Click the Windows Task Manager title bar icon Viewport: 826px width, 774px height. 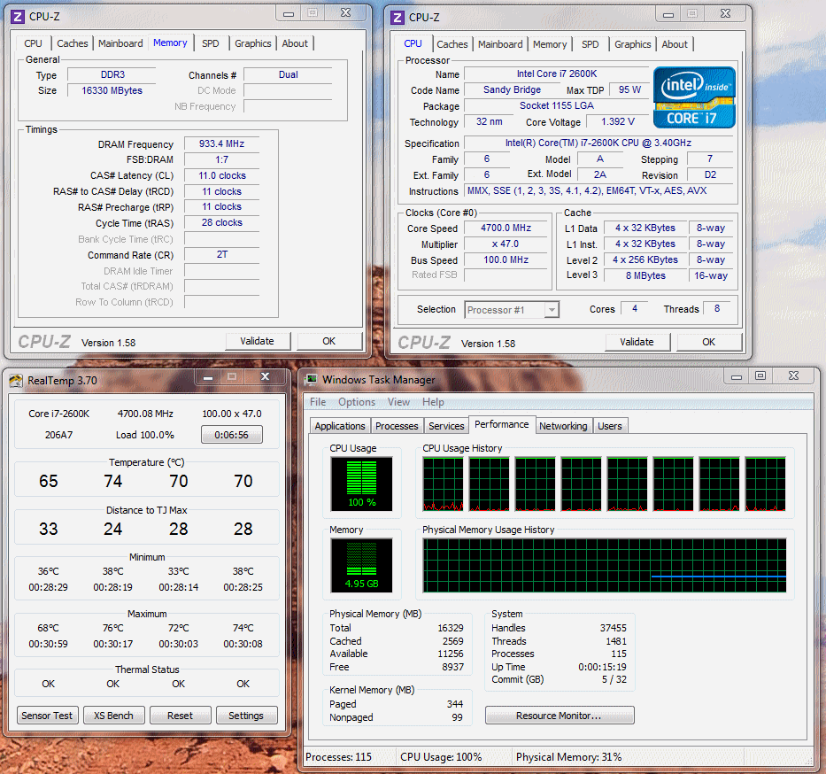[x=311, y=380]
